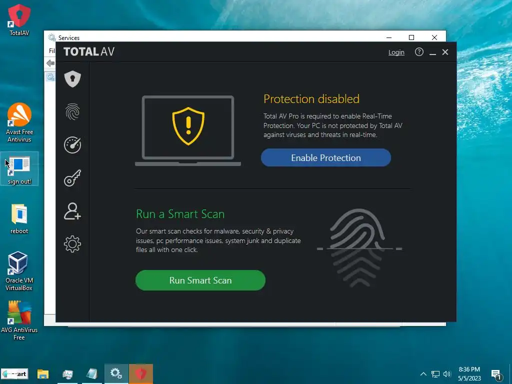Maximize the Services window
Image resolution: width=512 pixels, height=384 pixels.
411,37
